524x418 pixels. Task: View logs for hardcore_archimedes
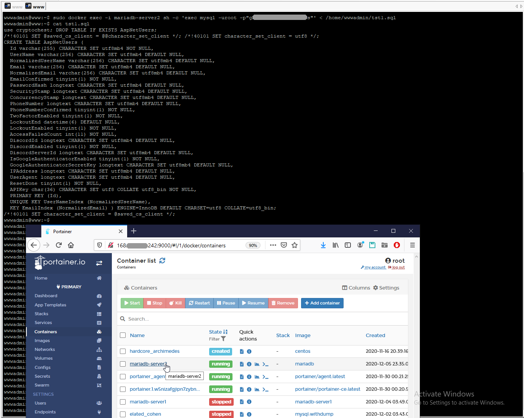[x=242, y=351]
